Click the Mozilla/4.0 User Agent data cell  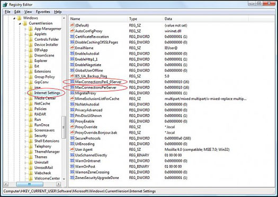tap(197, 149)
